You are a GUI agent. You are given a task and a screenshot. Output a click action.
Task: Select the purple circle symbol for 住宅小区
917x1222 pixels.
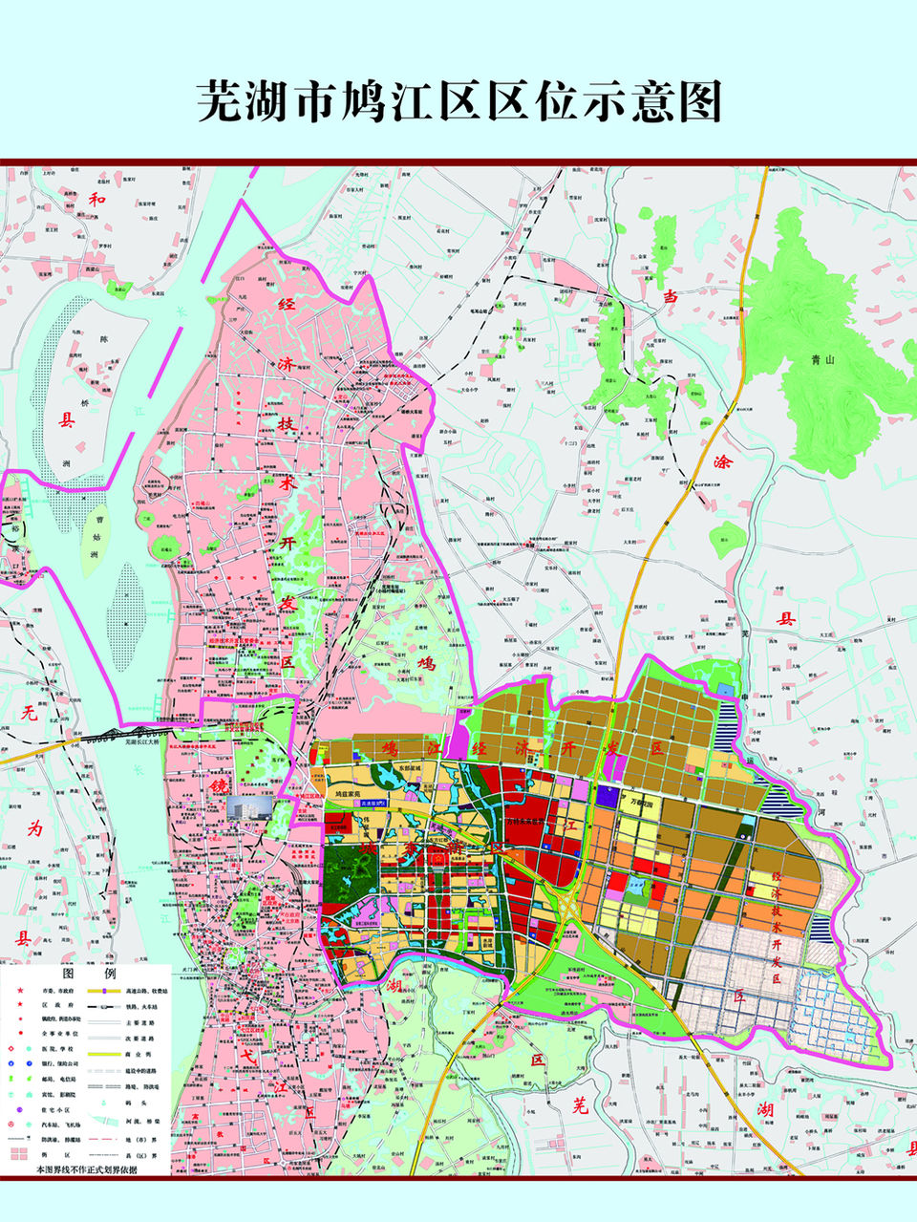pos(19,1109)
